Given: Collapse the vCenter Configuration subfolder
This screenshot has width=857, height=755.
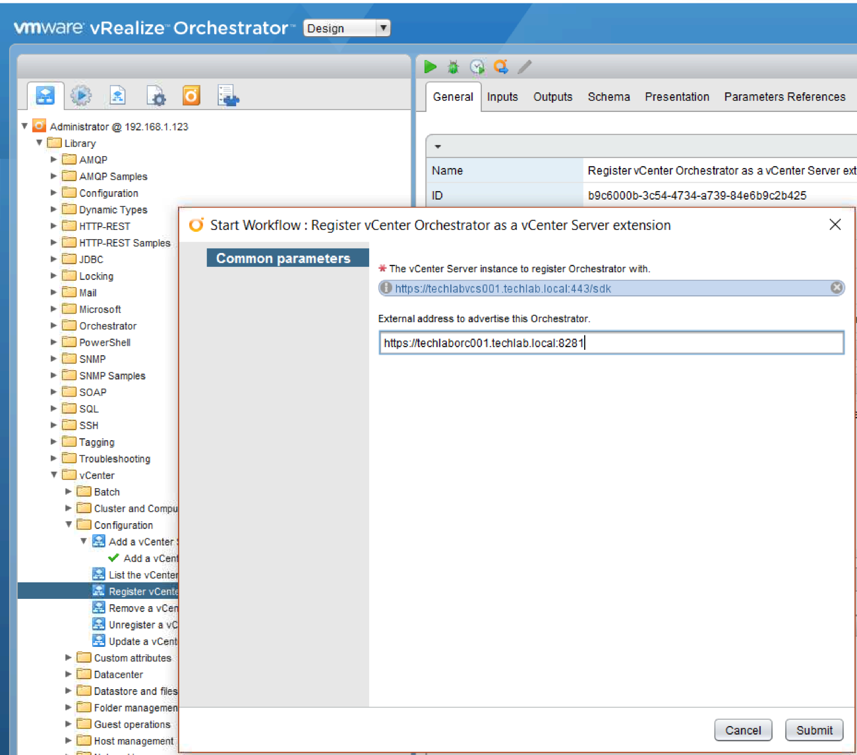Looking at the screenshot, I should pos(69,524).
